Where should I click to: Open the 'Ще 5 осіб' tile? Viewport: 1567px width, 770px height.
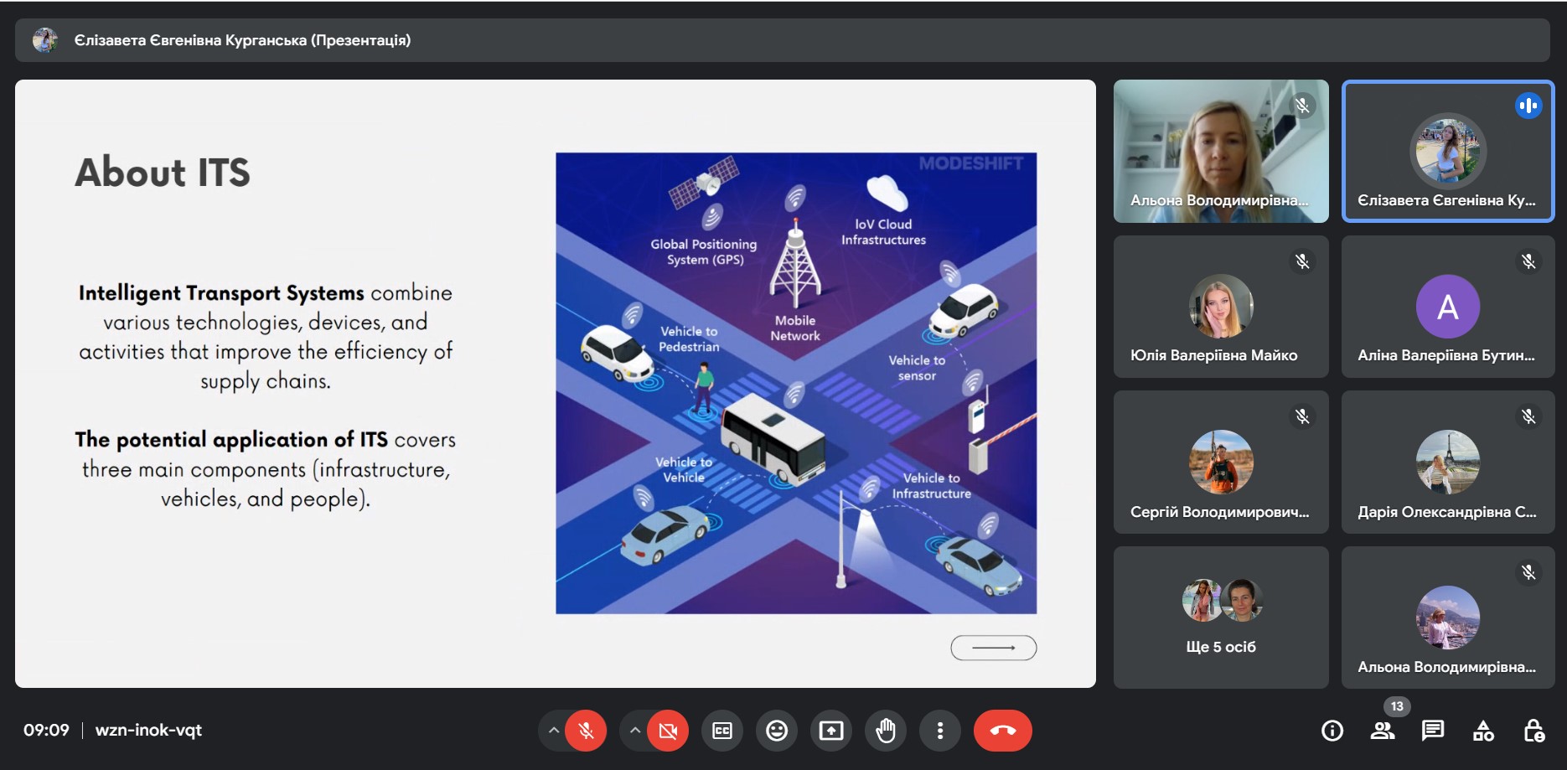pyautogui.click(x=1221, y=618)
